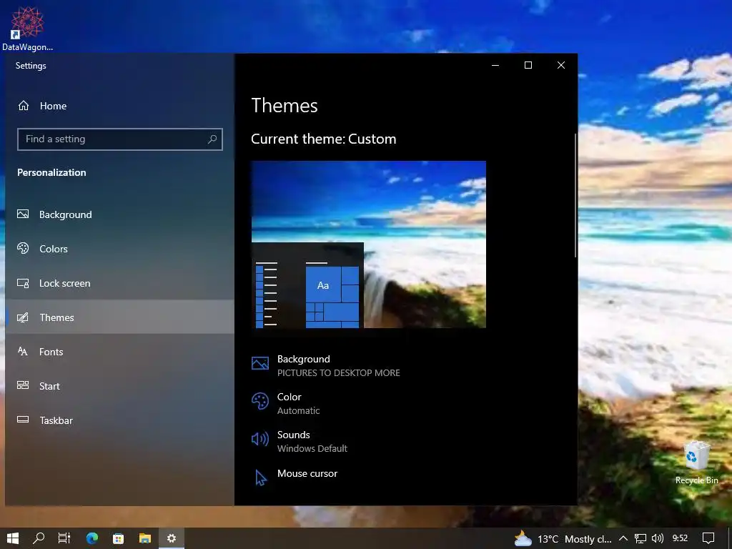The height and width of the screenshot is (549, 732).
Task: Click the Themes icon in sidebar
Action: click(23, 317)
